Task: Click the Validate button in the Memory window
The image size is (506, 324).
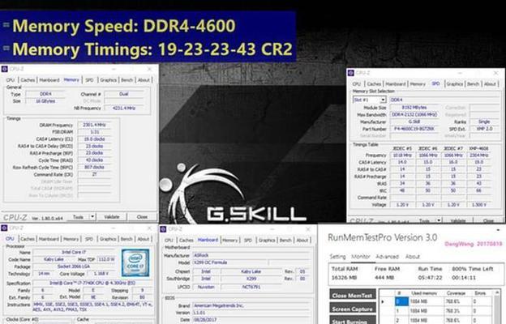Action: (x=112, y=217)
